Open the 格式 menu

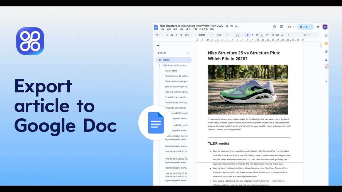click(x=188, y=29)
